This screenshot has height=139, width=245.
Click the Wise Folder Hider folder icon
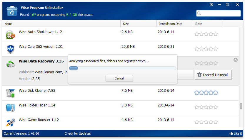point(11,108)
